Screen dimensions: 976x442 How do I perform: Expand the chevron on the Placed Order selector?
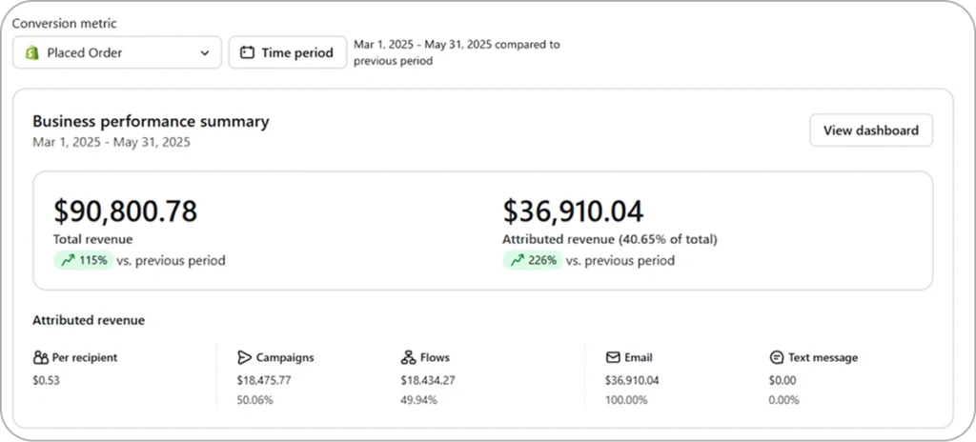coord(205,53)
